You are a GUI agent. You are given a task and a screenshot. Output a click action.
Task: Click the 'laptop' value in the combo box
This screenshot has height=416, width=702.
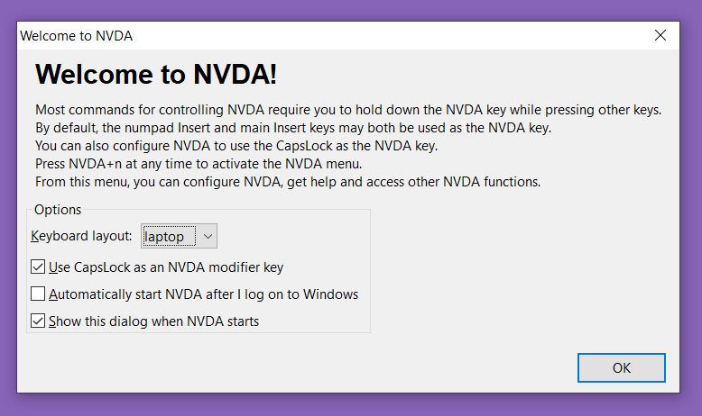[165, 237]
